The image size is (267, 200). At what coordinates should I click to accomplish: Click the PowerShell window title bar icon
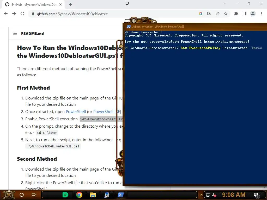point(129,27)
